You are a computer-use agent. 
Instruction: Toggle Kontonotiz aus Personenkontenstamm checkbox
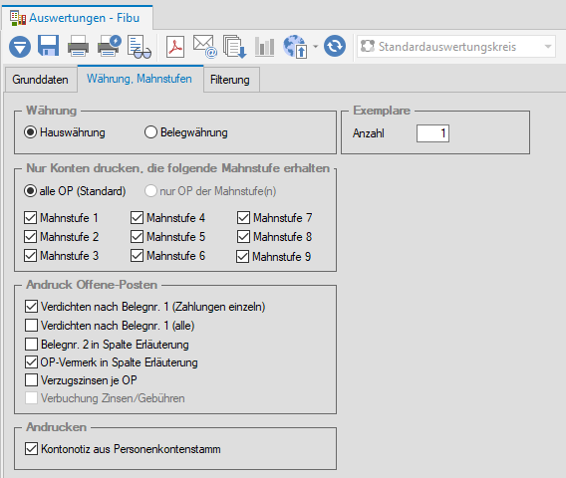[x=32, y=449]
